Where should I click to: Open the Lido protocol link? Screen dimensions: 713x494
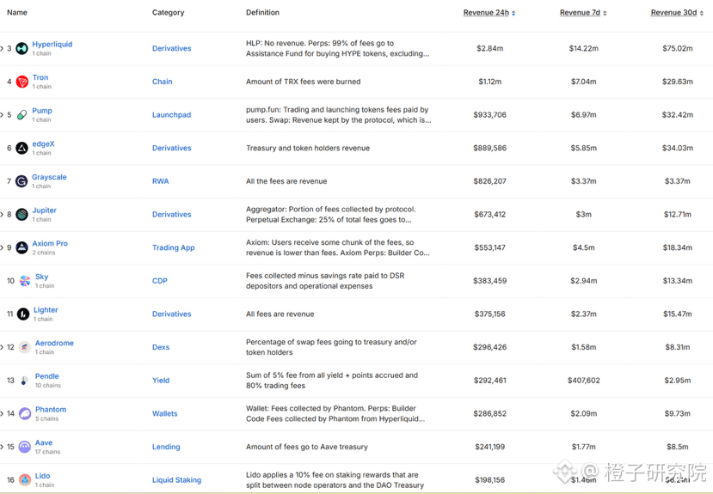[43, 475]
